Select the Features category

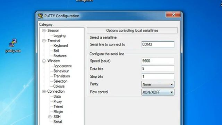tap(60, 56)
